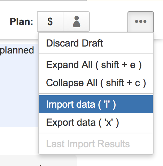The height and width of the screenshot is (166, 163).
Task: Select Import data ( 'i' ) entry
Action: tap(96, 104)
